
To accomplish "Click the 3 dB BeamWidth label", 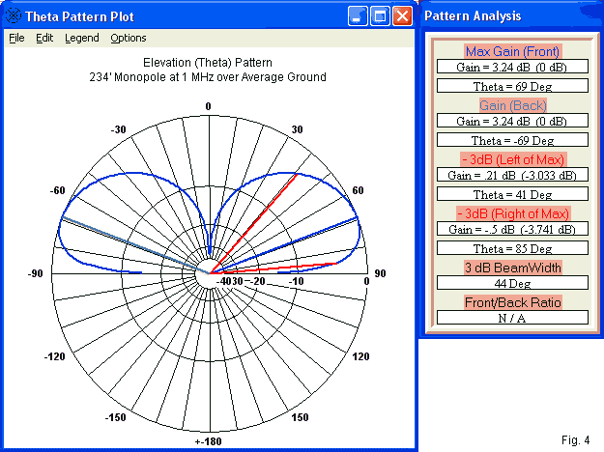I will pyautogui.click(x=512, y=267).
